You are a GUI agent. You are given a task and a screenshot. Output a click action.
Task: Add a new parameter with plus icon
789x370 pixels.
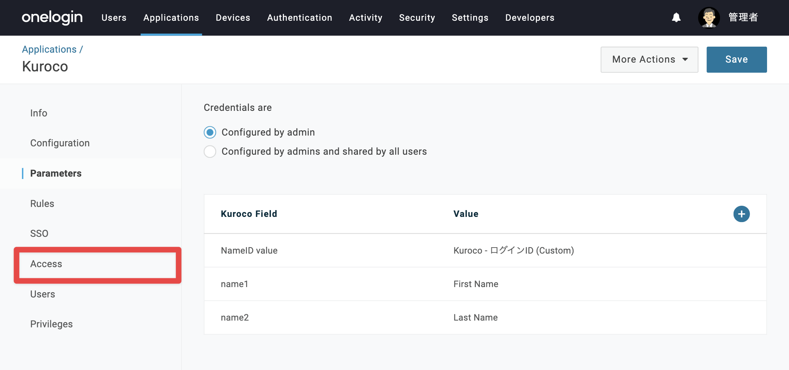pos(742,214)
